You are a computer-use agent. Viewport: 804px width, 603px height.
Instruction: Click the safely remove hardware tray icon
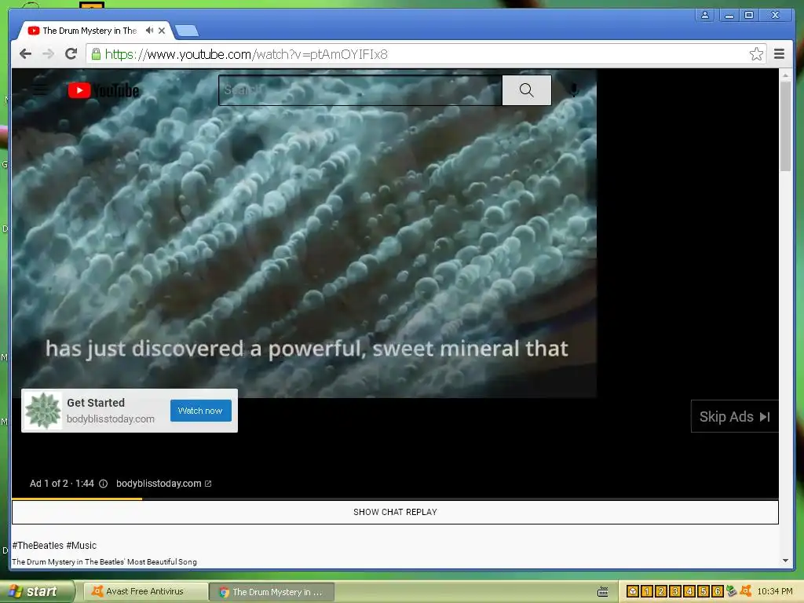[731, 591]
